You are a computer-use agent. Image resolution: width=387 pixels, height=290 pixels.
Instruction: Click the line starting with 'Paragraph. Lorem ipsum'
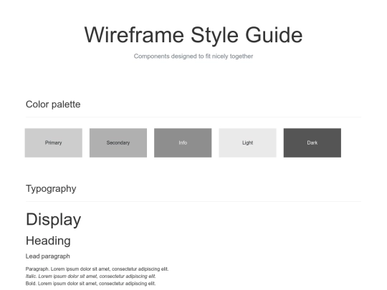pos(97,269)
